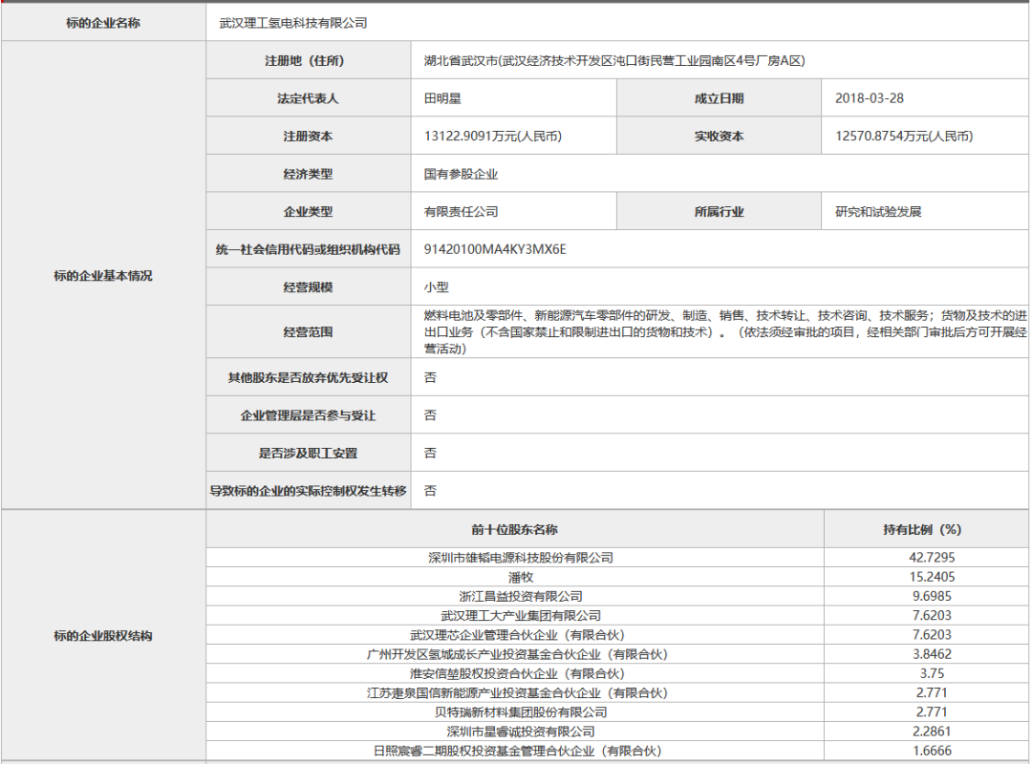1032x764 pixels.
Task: Click the 企业管理层是否参与受让 label
Action: pos(308,415)
